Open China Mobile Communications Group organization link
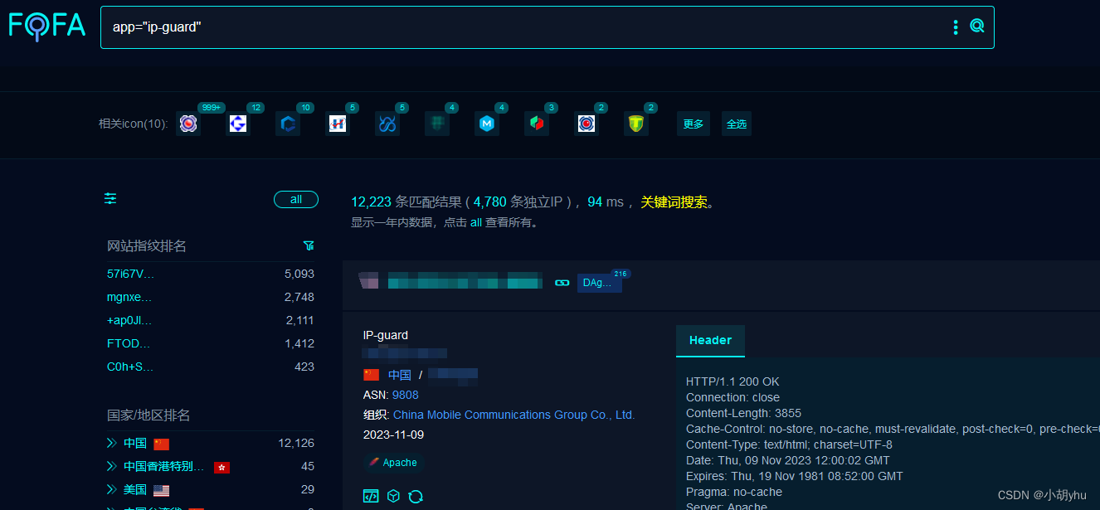Viewport: 1100px width, 510px height. coord(513,415)
